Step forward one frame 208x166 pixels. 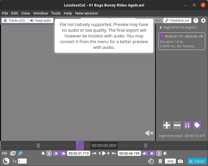pyautogui.click(x=108, y=154)
